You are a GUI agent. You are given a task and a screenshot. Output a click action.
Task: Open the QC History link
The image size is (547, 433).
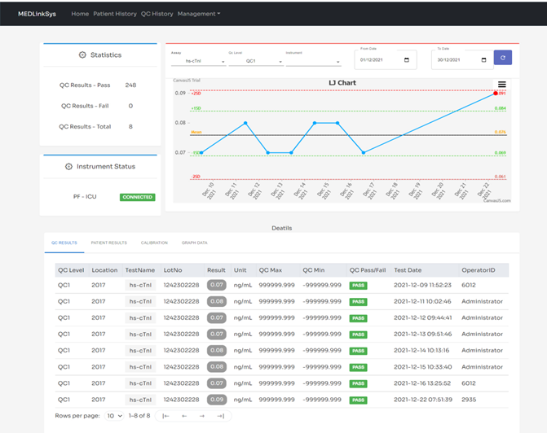click(x=157, y=14)
